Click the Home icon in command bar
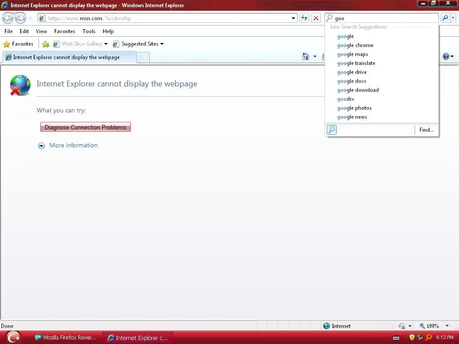Screen dimensions: 459x344 point(306,56)
